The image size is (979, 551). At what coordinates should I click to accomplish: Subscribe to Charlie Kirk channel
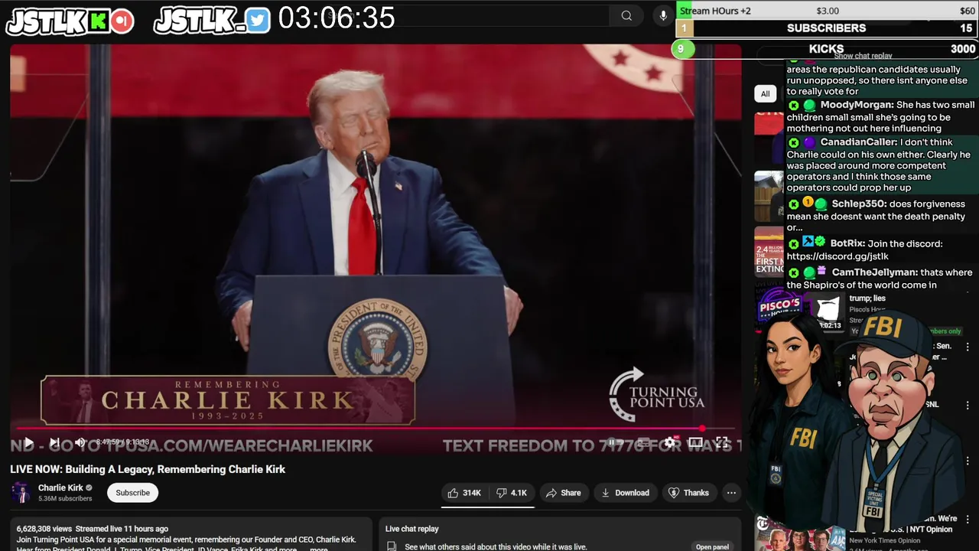132,493
